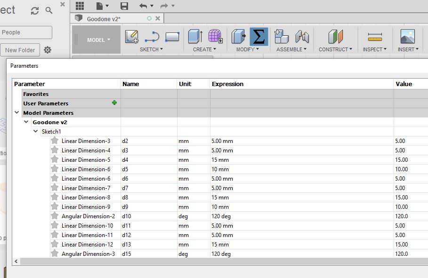The height and width of the screenshot is (278, 428).
Task: Select the Joint tool
Action: 302,37
